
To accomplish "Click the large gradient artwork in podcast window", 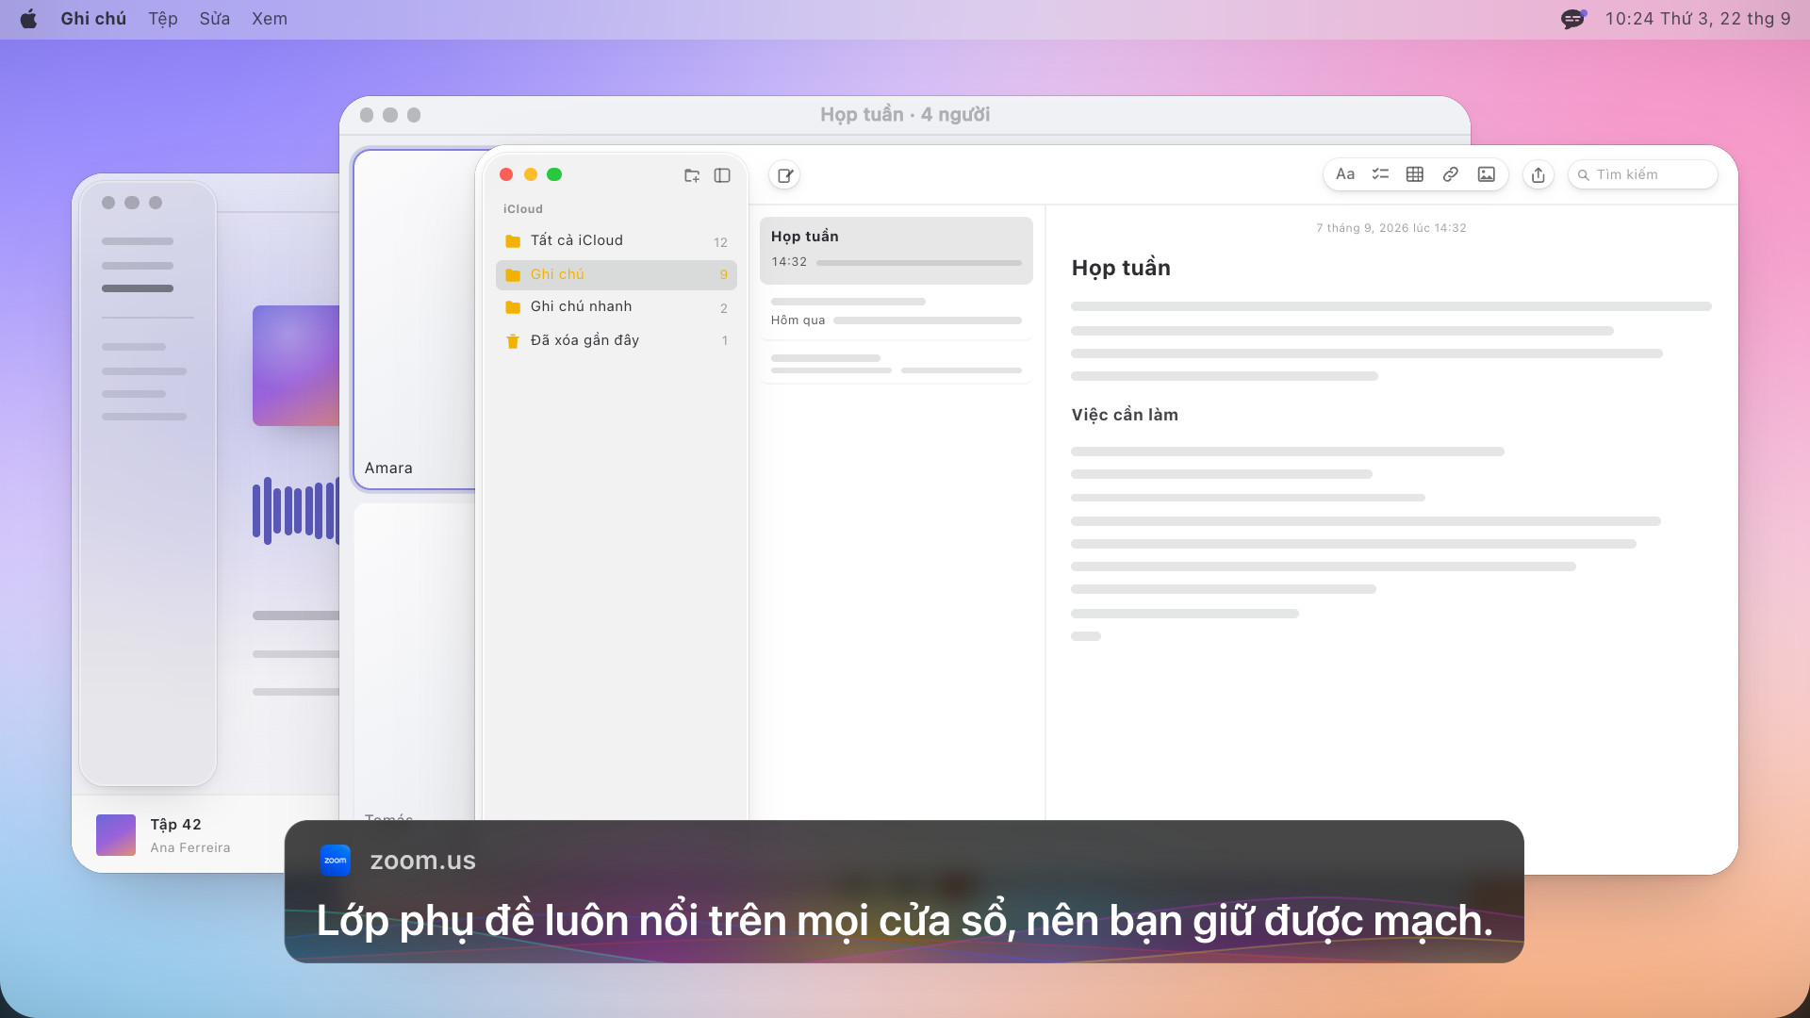I will click(x=296, y=366).
